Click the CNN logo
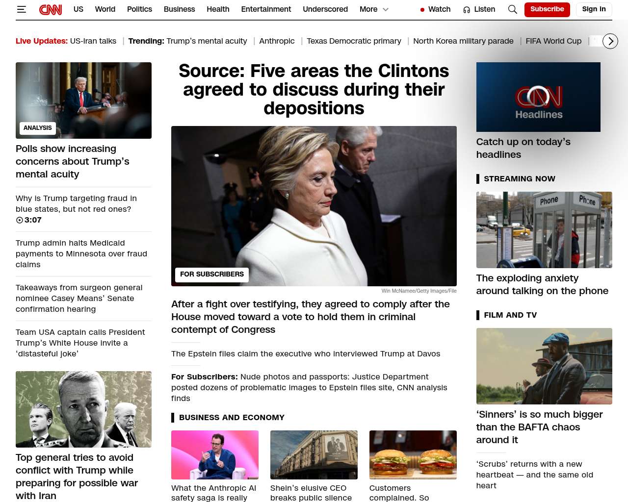Viewport: 628px width, 502px height. 51,9
